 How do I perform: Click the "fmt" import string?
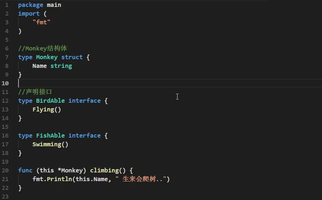[41, 22]
